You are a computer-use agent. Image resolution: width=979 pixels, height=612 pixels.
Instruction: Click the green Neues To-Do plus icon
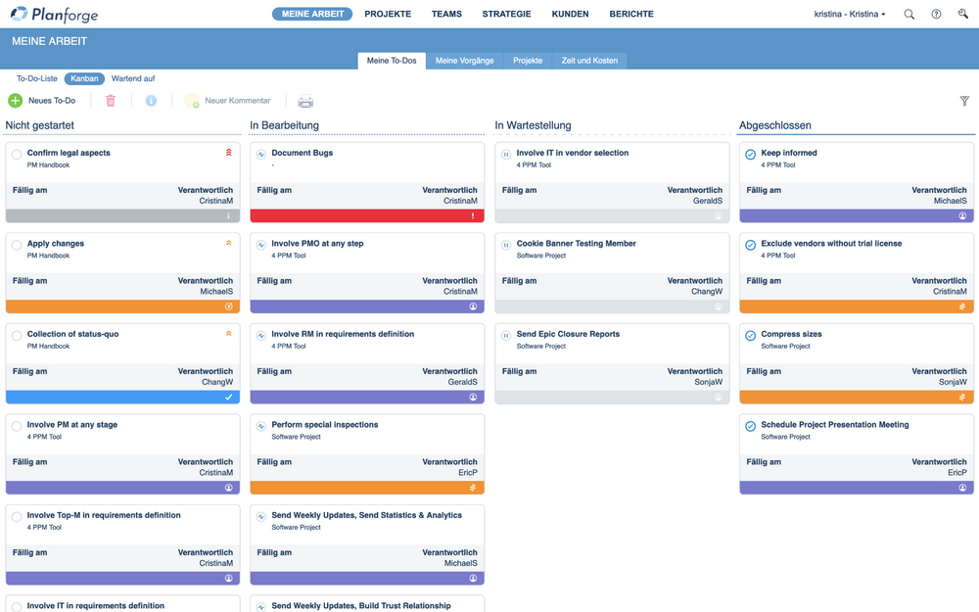[16, 101]
